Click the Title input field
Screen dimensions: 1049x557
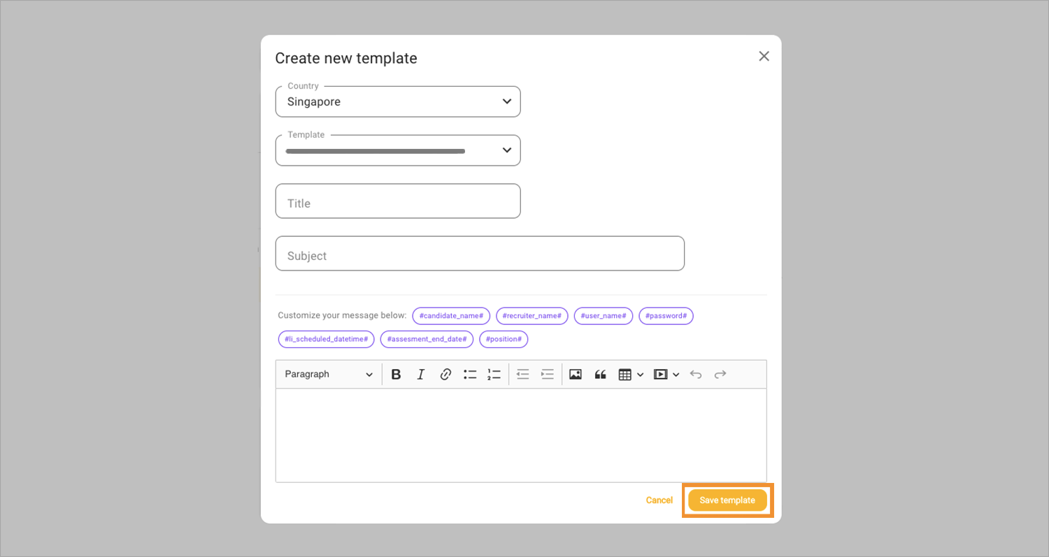click(x=398, y=201)
